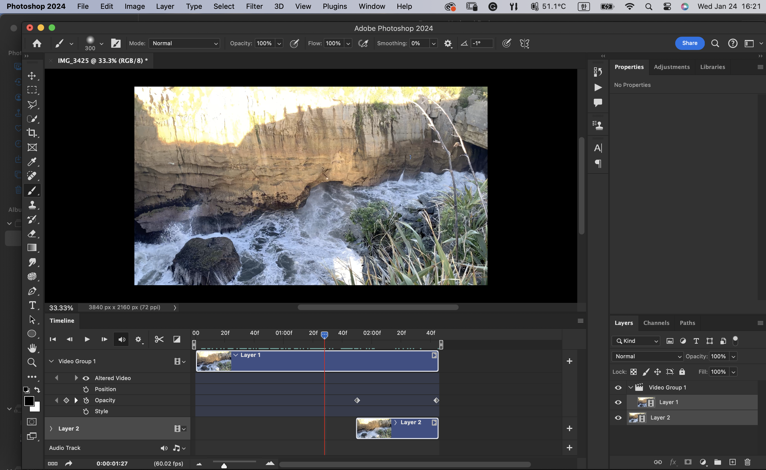
Task: Click the split at playhead scissors icon
Action: [159, 339]
